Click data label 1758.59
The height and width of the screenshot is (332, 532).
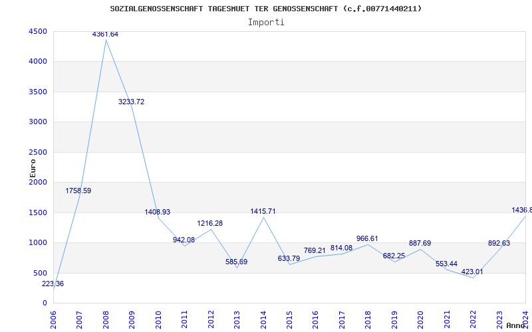tap(78, 191)
